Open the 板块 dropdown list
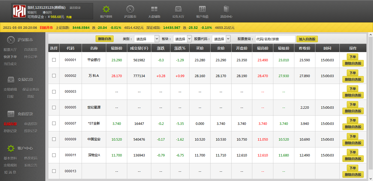Image resolution: width=373 pixels, height=181 pixels. pos(182,39)
